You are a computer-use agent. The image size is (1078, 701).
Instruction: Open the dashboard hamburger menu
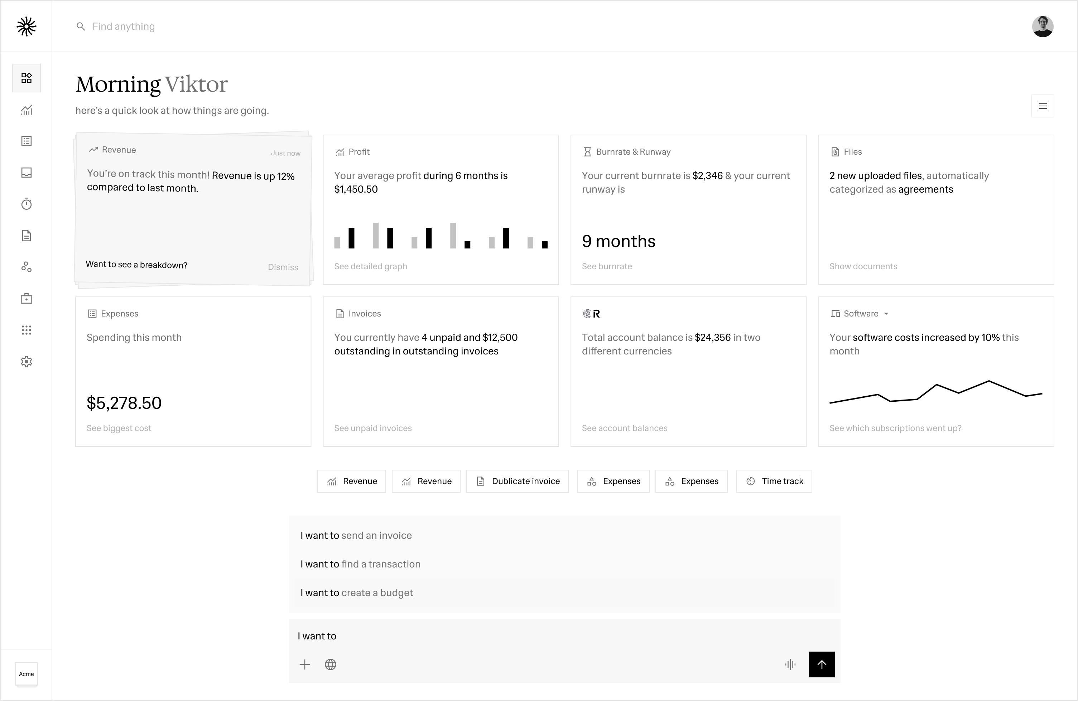pos(1043,106)
